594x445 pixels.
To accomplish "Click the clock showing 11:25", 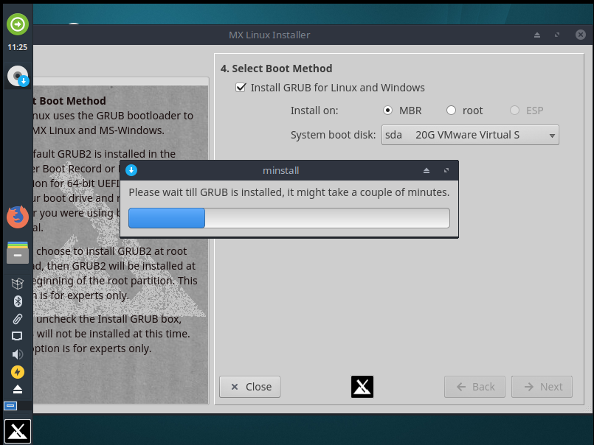I will (x=18, y=47).
